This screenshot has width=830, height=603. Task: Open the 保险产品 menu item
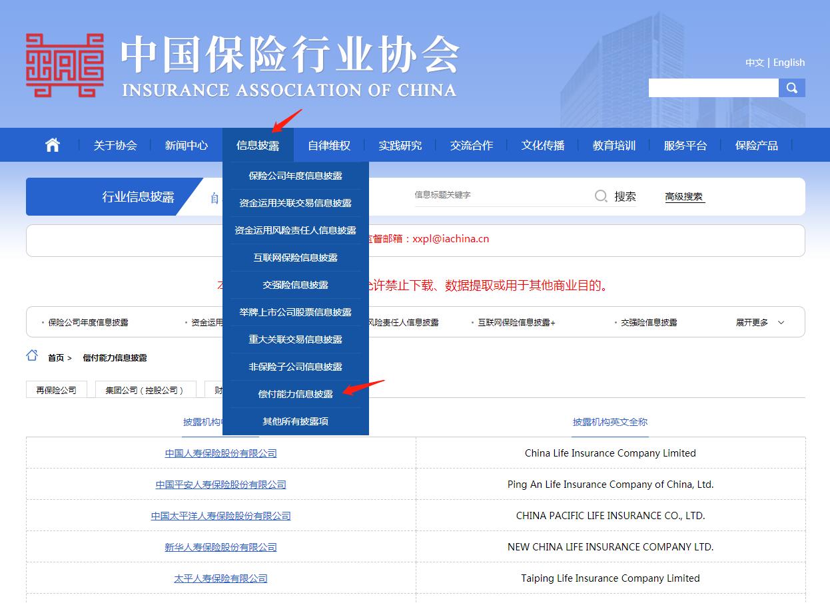757,144
